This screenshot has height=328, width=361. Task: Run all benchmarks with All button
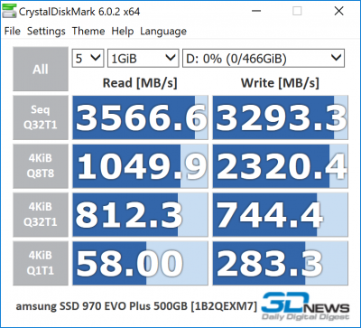click(x=41, y=69)
